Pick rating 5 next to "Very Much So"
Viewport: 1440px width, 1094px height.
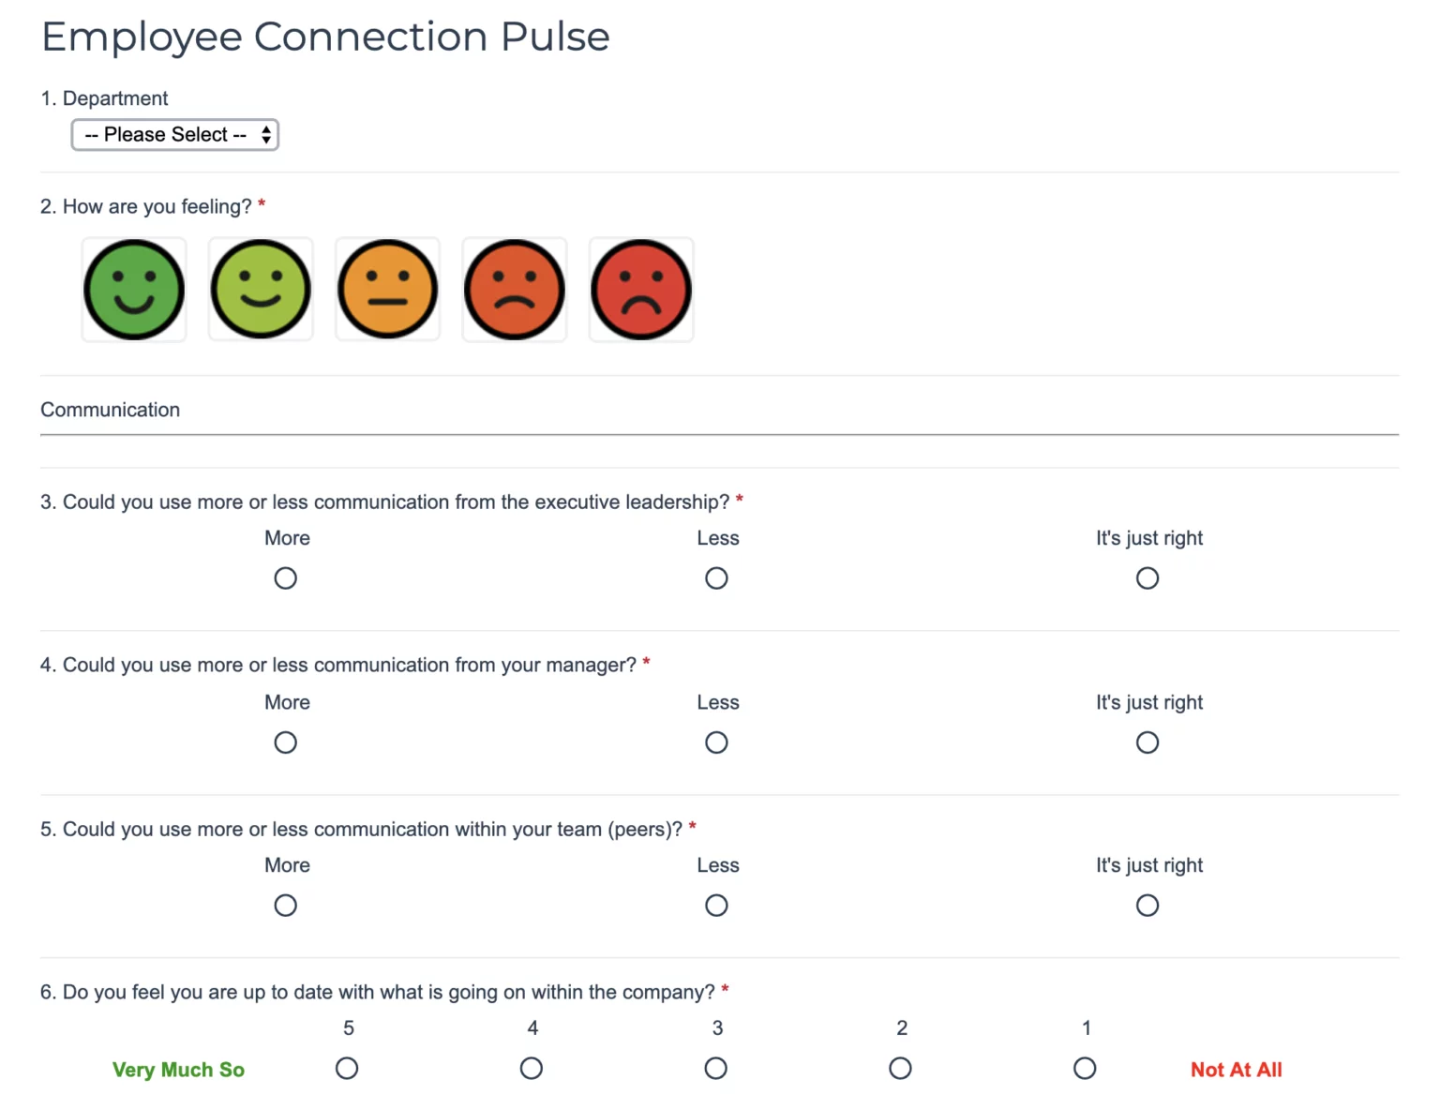347,1068
